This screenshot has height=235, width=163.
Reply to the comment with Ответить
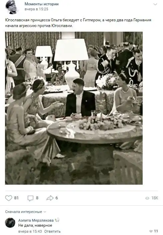52,231
